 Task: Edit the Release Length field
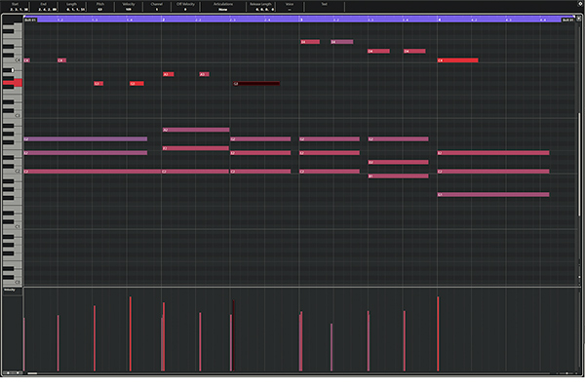coord(260,9)
